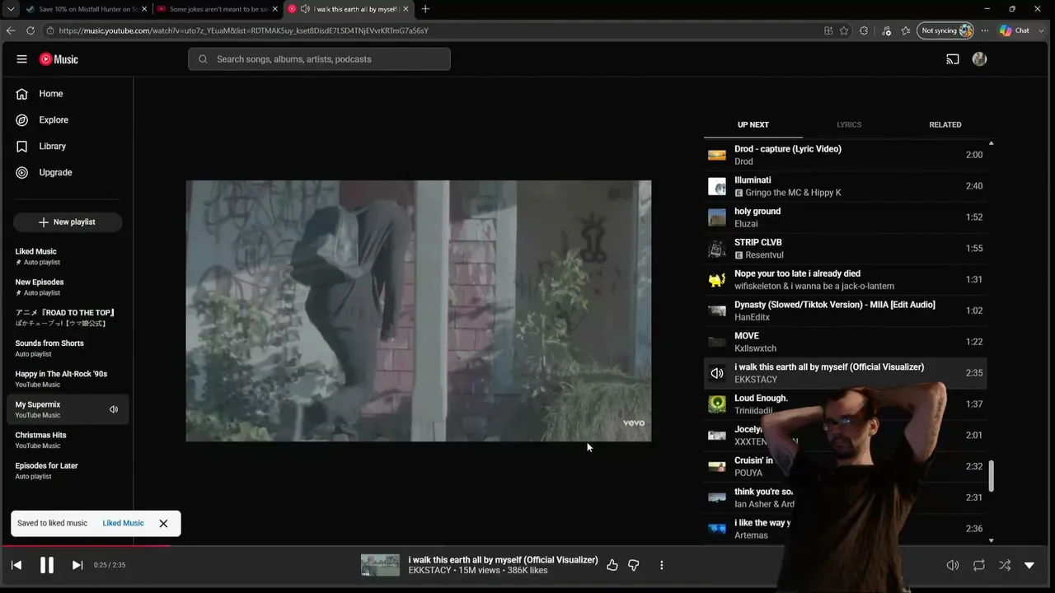Open the browser media control icon
This screenshot has width=1055, height=593.
point(886,30)
